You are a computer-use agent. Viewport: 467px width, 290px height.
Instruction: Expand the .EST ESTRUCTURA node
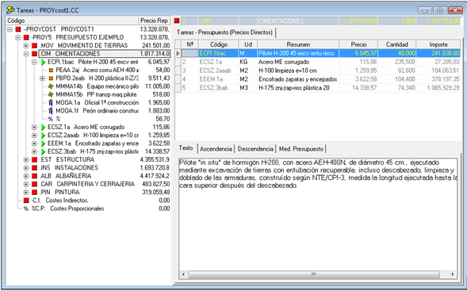coord(26,159)
